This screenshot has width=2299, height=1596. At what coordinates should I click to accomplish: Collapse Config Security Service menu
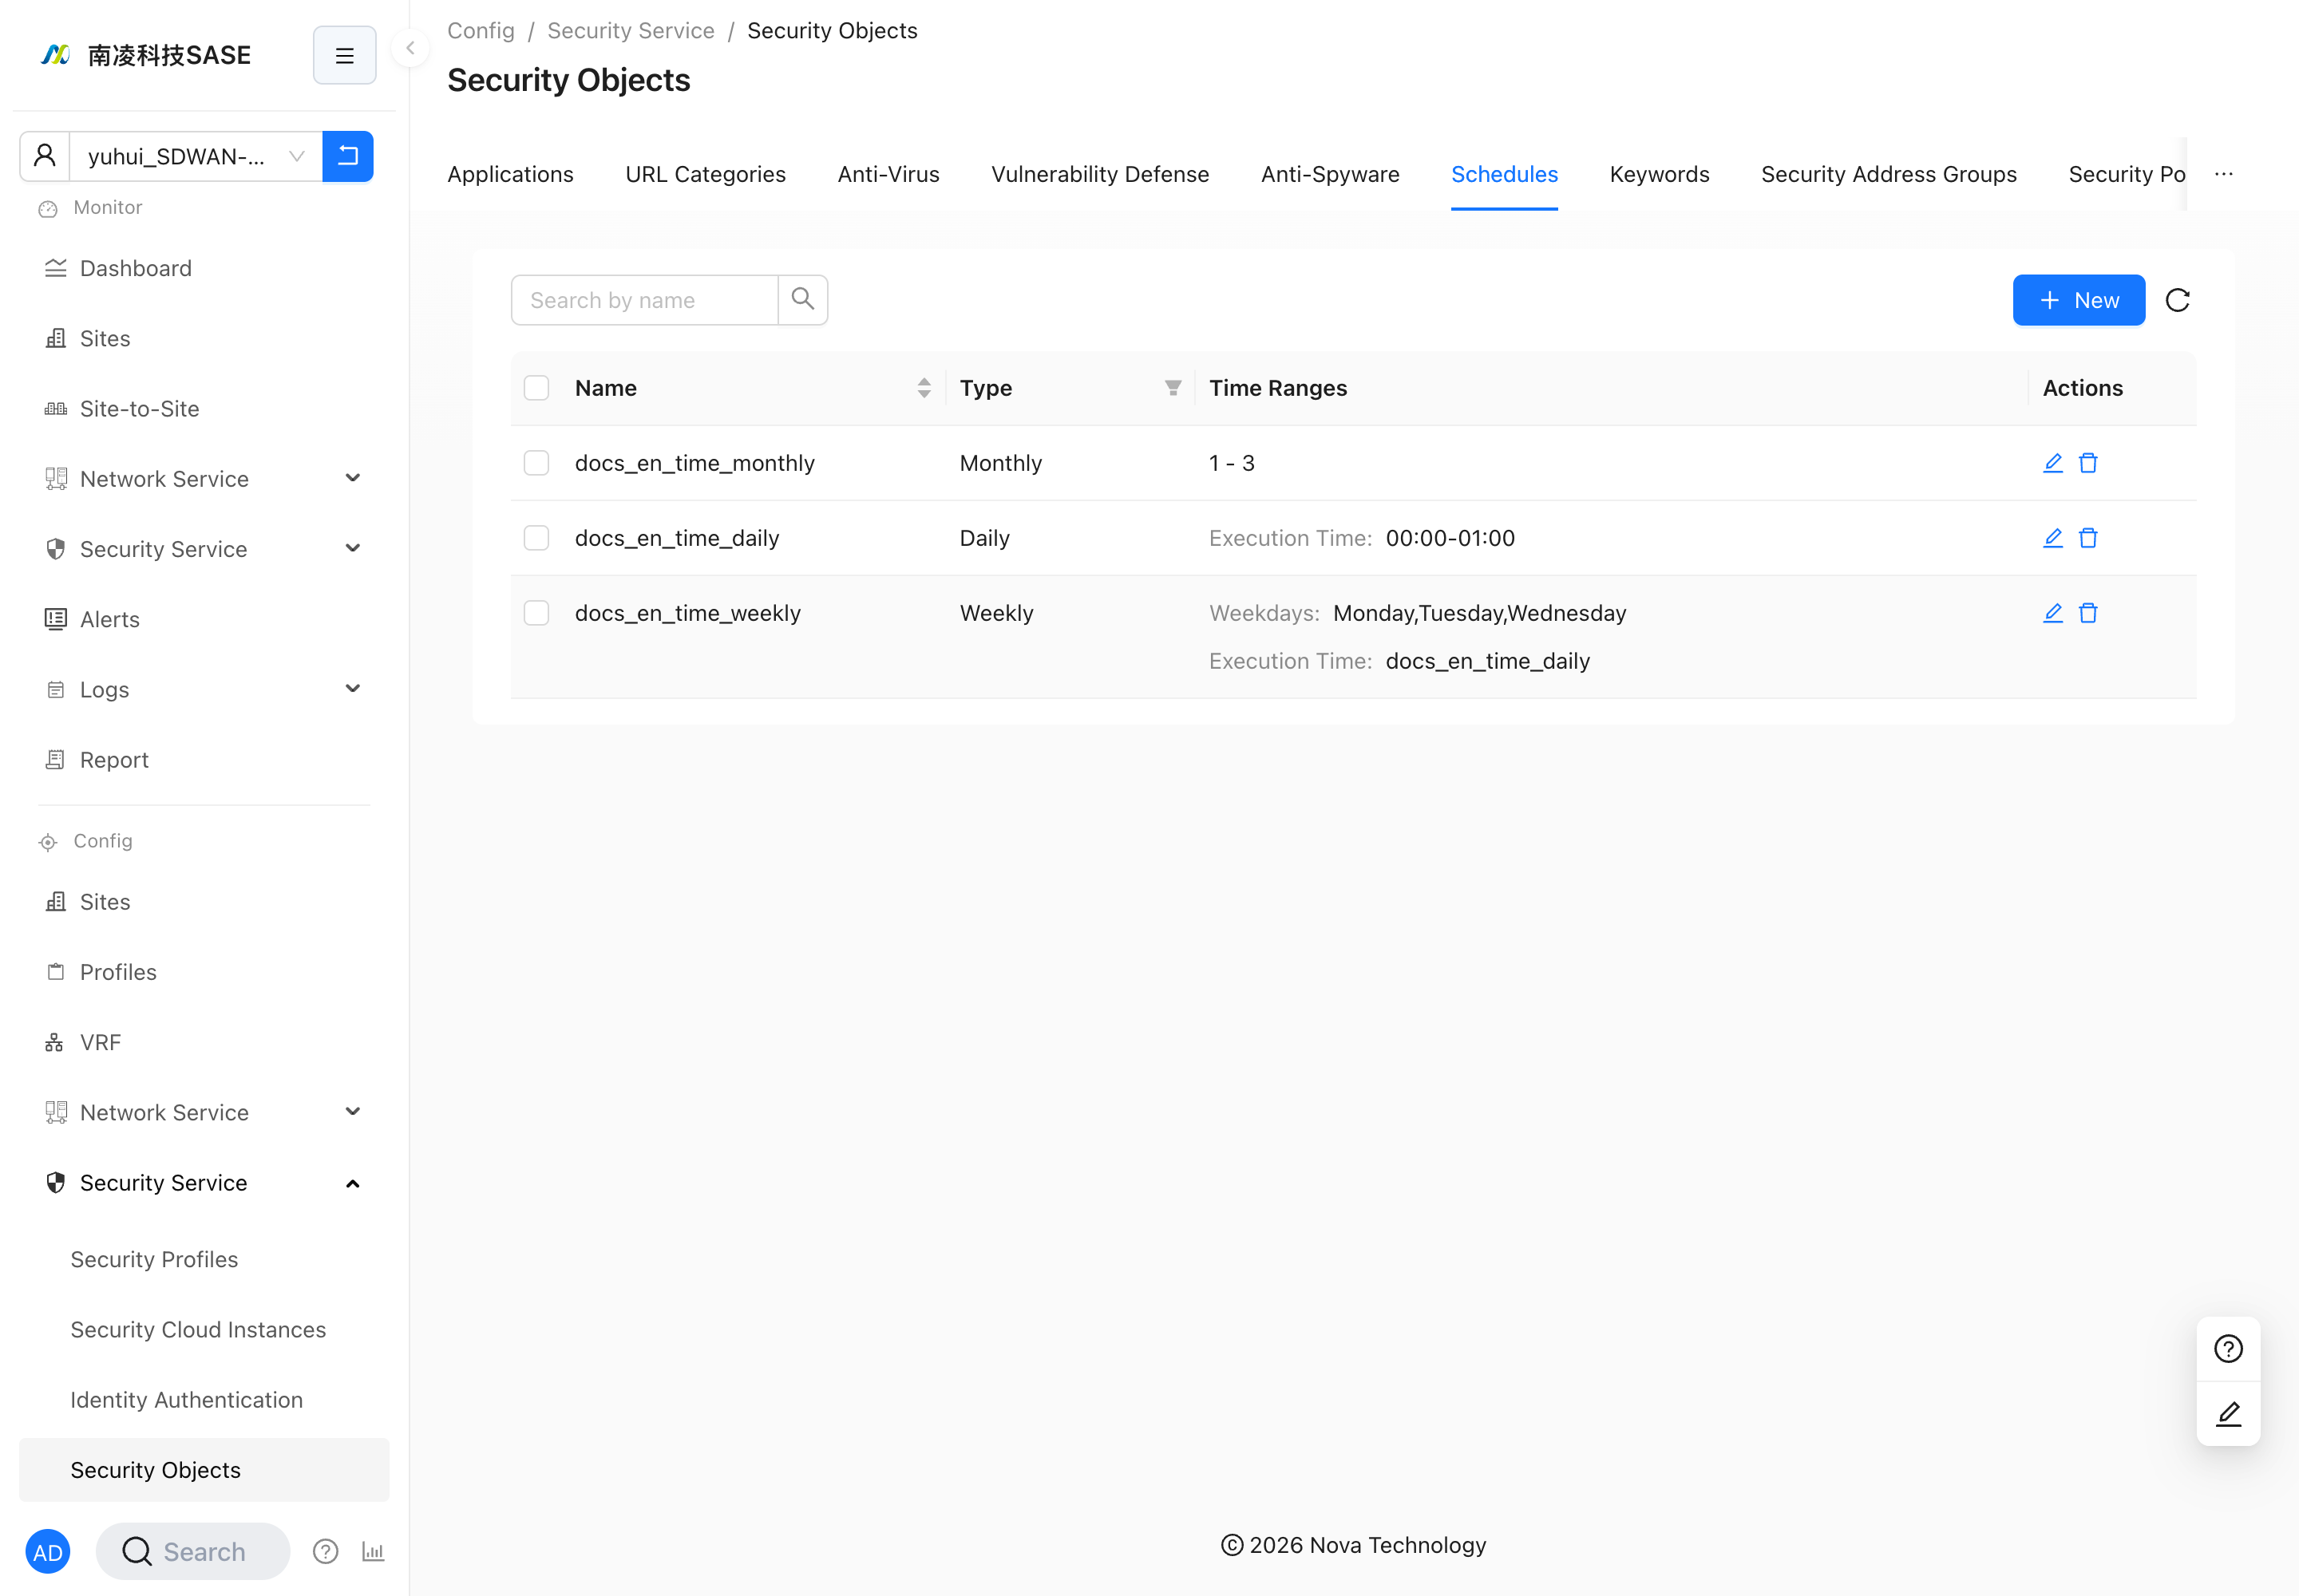coord(204,1183)
